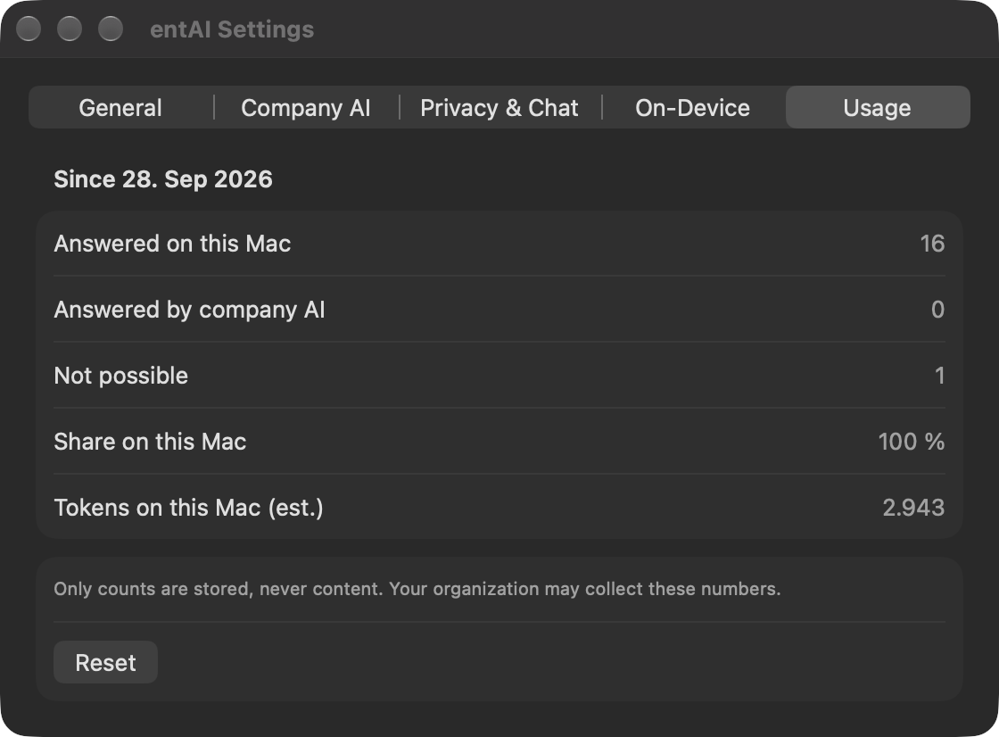Click the Reset button
Image resolution: width=999 pixels, height=737 pixels.
pyautogui.click(x=106, y=662)
